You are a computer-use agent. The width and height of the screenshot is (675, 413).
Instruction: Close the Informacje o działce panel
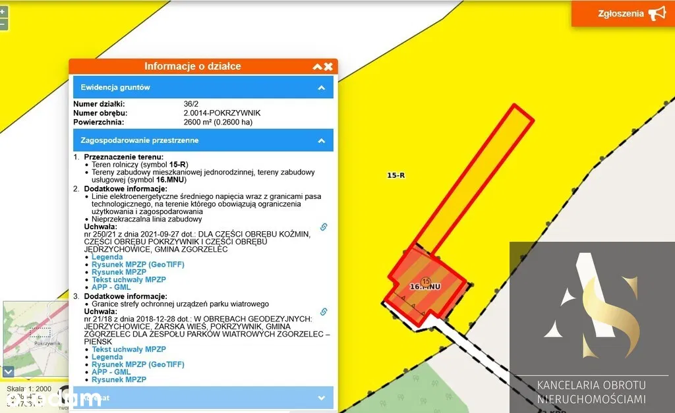coord(328,67)
